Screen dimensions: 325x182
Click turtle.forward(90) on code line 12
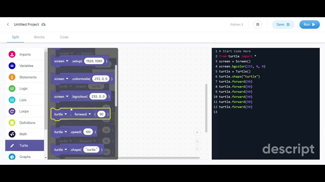(x=236, y=107)
